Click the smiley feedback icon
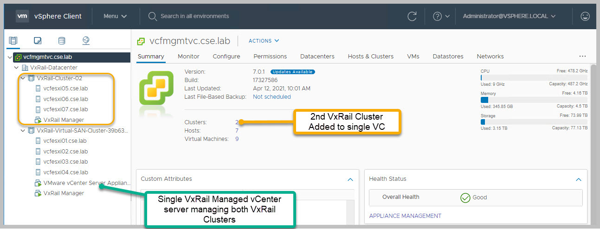The height and width of the screenshot is (229, 600). point(585,16)
